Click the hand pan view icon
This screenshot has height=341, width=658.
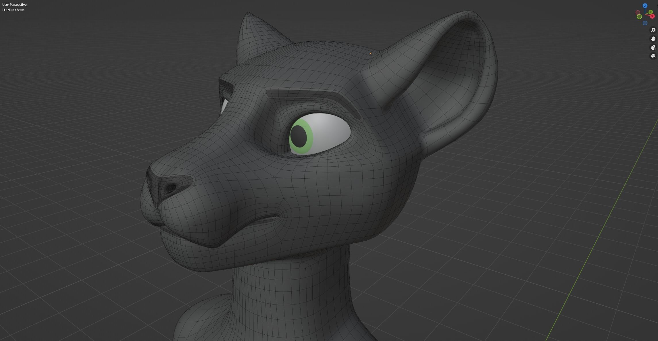coord(653,39)
